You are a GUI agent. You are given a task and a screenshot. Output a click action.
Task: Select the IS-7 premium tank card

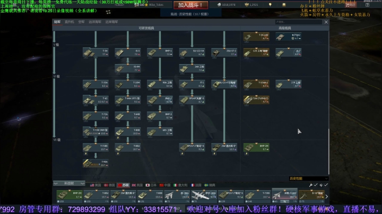[x=289, y=52]
